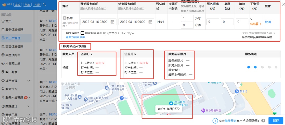Click the crown logo icon
Screen dimensions: 285x125
click(x=4, y=4)
